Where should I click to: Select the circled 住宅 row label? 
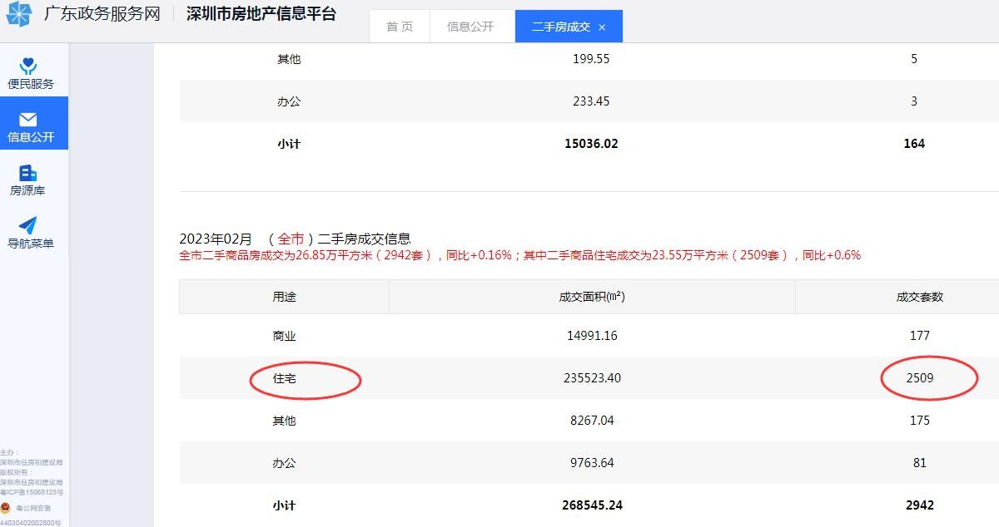point(284,378)
